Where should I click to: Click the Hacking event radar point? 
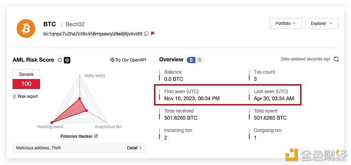point(52,122)
